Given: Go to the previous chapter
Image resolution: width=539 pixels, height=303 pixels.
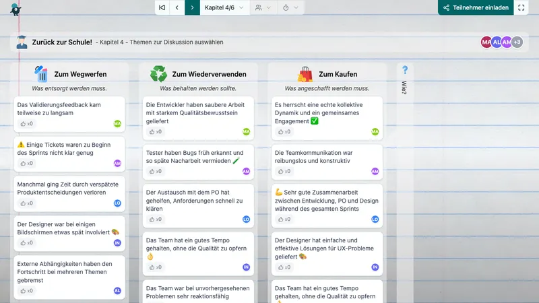Looking at the screenshot, I should pyautogui.click(x=177, y=7).
